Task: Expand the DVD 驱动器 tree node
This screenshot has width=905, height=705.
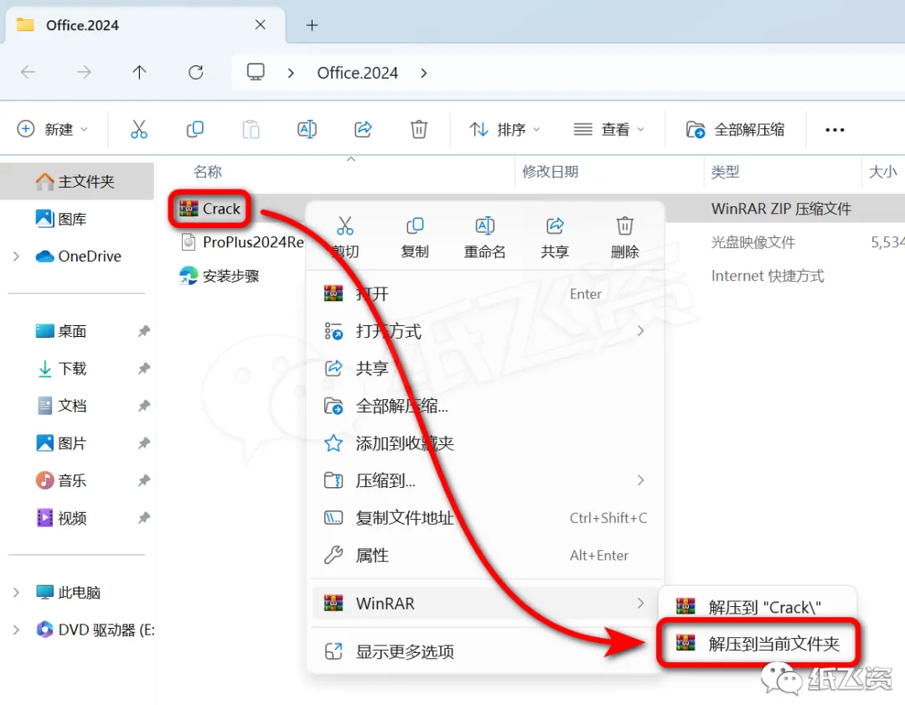Action: pos(16,630)
